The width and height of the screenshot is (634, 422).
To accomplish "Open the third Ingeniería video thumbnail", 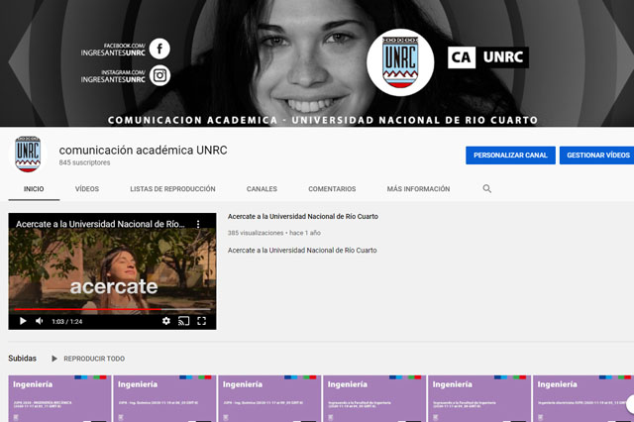I will coord(269,398).
